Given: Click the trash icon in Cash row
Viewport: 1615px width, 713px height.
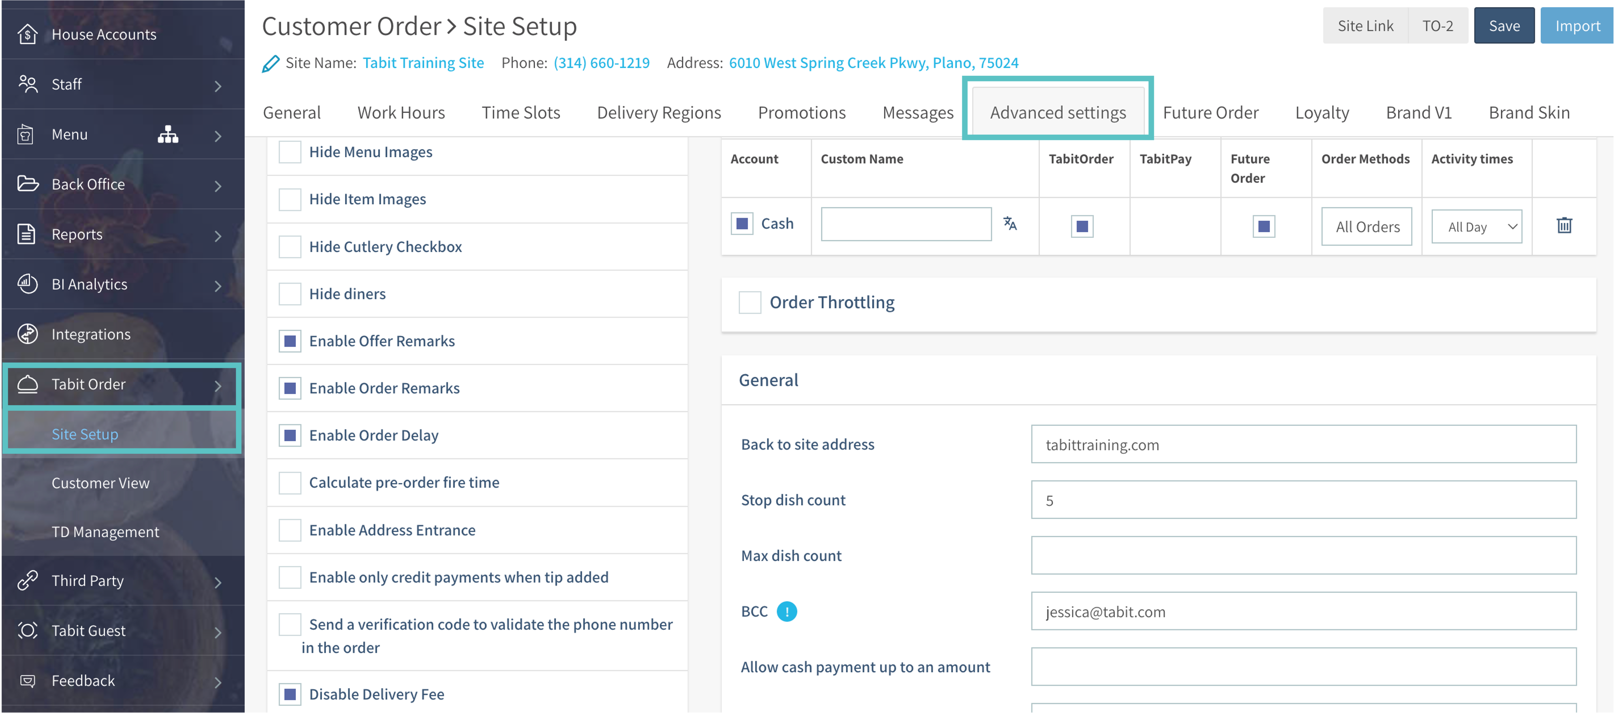Looking at the screenshot, I should point(1564,225).
